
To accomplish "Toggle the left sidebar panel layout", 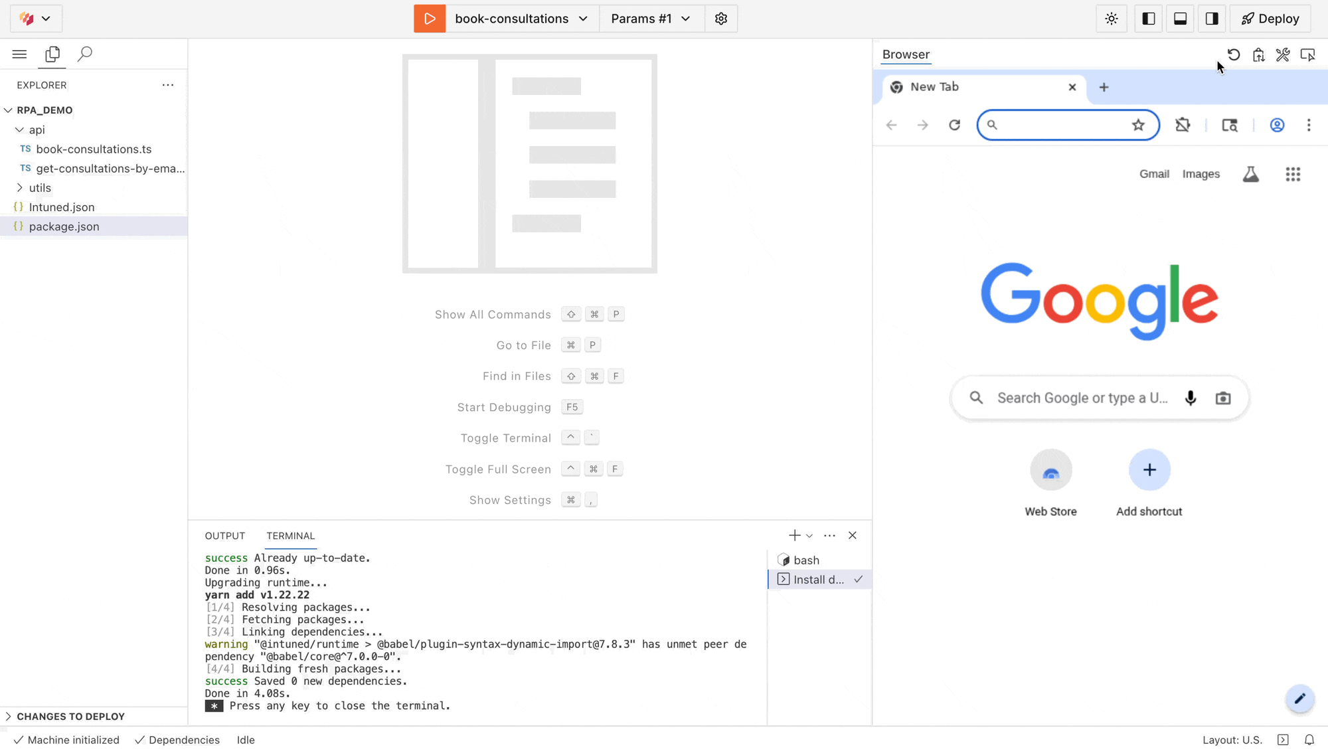I will pos(1149,19).
